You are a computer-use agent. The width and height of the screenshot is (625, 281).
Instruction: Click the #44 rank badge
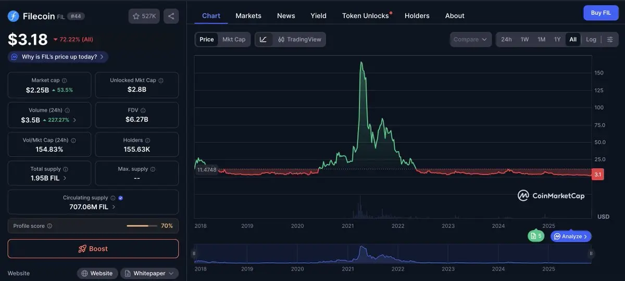[x=76, y=16]
